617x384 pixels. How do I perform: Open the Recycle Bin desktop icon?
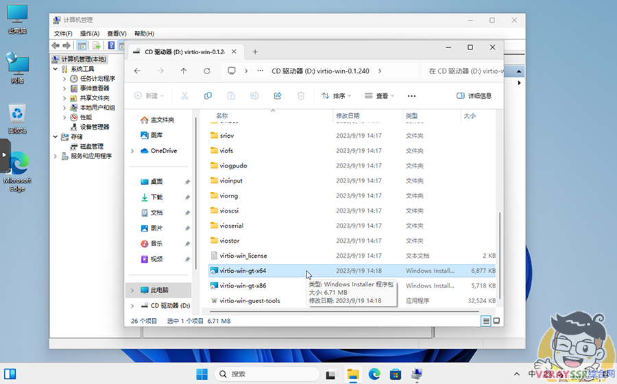(x=17, y=119)
